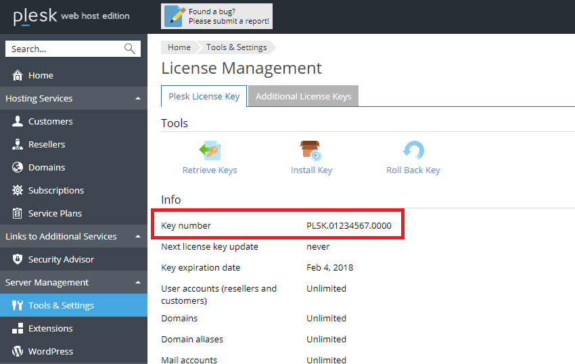
Task: Click the Install Key box icon
Action: (x=311, y=150)
